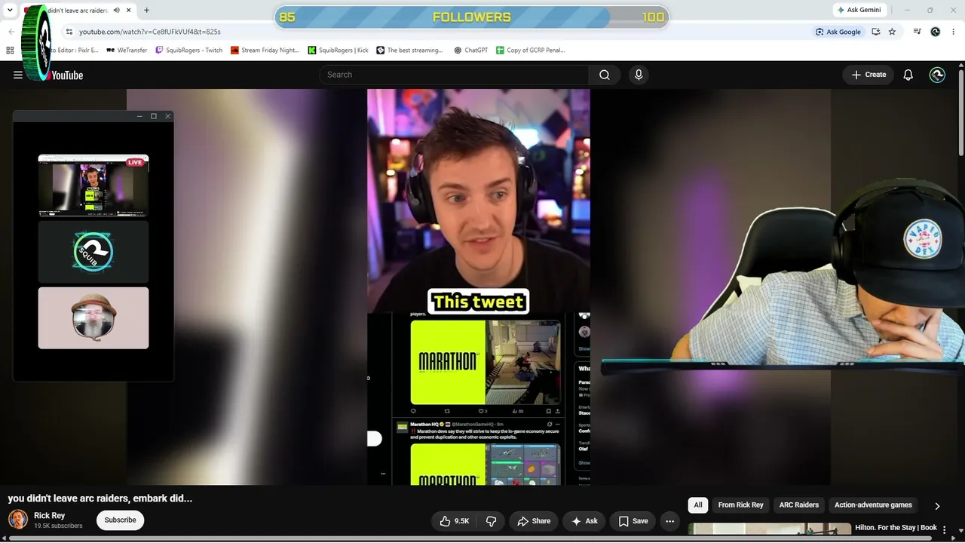This screenshot has width=965, height=543.
Task: Select the LIVE stream preview thumbnail
Action: coord(93,186)
